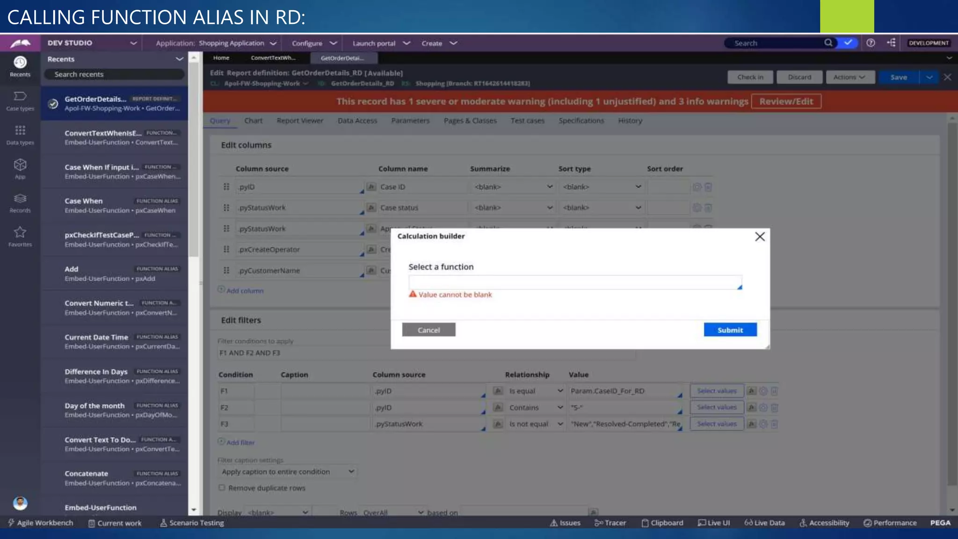Toggle Remove duplicate rows checkbox
Screen dimensions: 958x539
(x=222, y=488)
